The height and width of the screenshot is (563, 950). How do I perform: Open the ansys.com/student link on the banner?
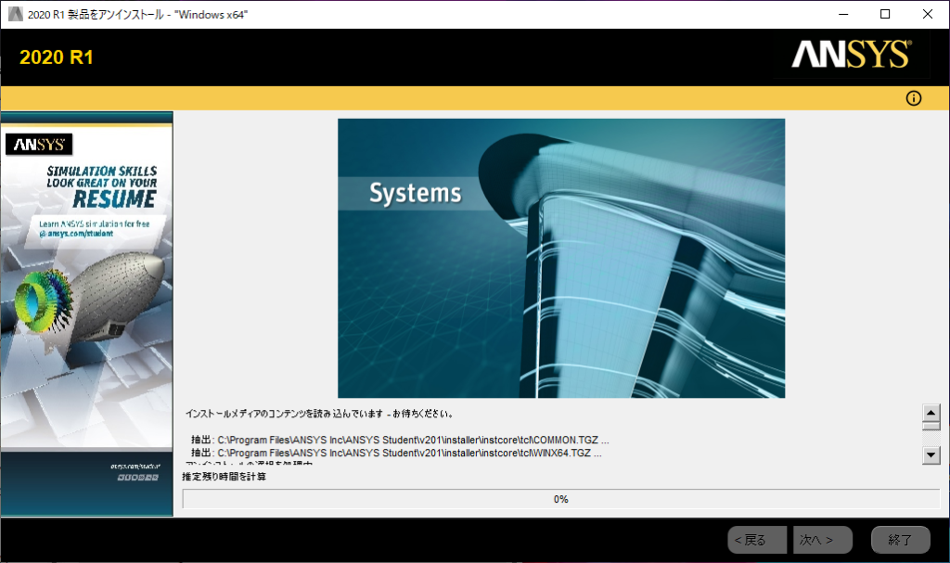pyautogui.click(x=76, y=234)
